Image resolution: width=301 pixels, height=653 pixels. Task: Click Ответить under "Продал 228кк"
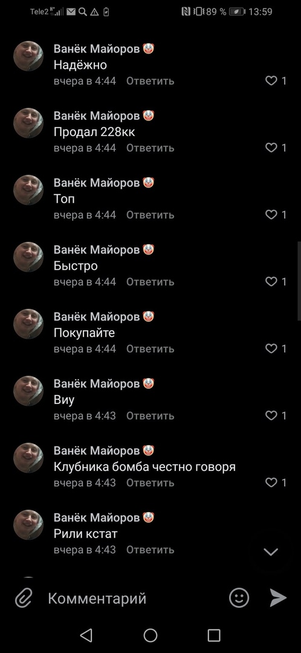pos(150,148)
